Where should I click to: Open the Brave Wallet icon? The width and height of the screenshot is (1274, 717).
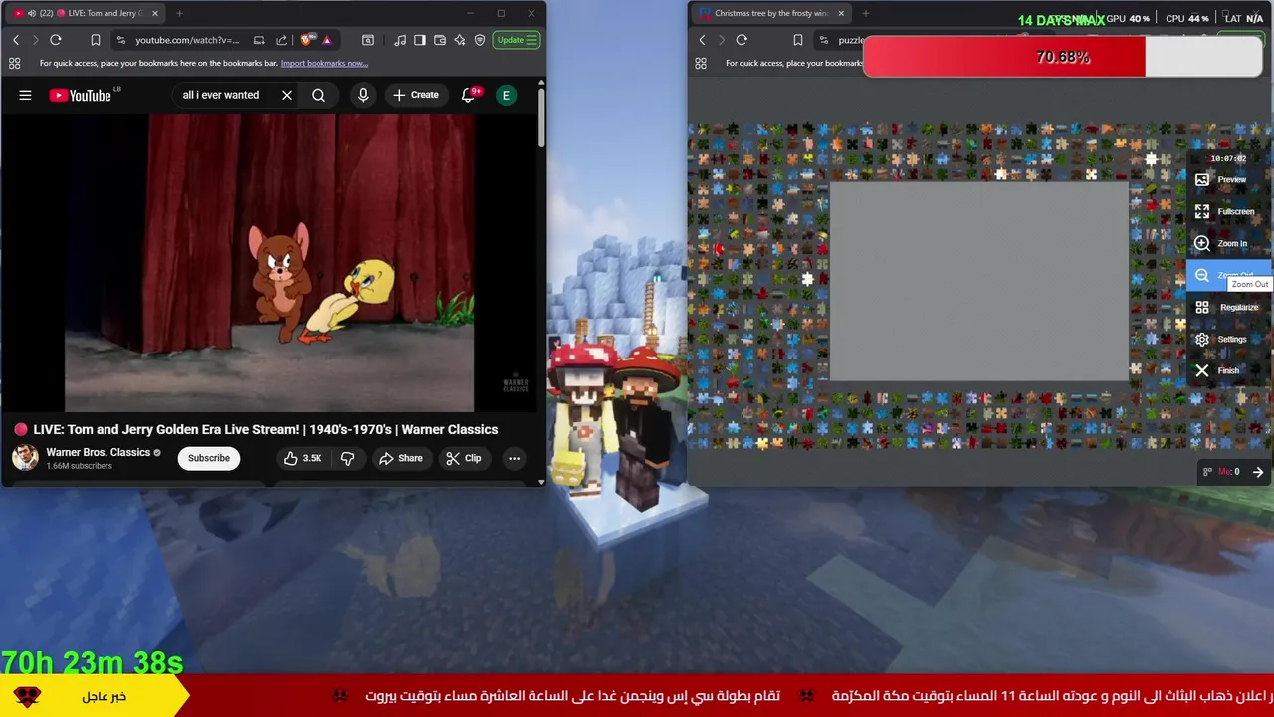[440, 40]
